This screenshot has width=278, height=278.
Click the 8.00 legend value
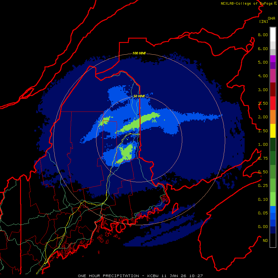pos(263,35)
